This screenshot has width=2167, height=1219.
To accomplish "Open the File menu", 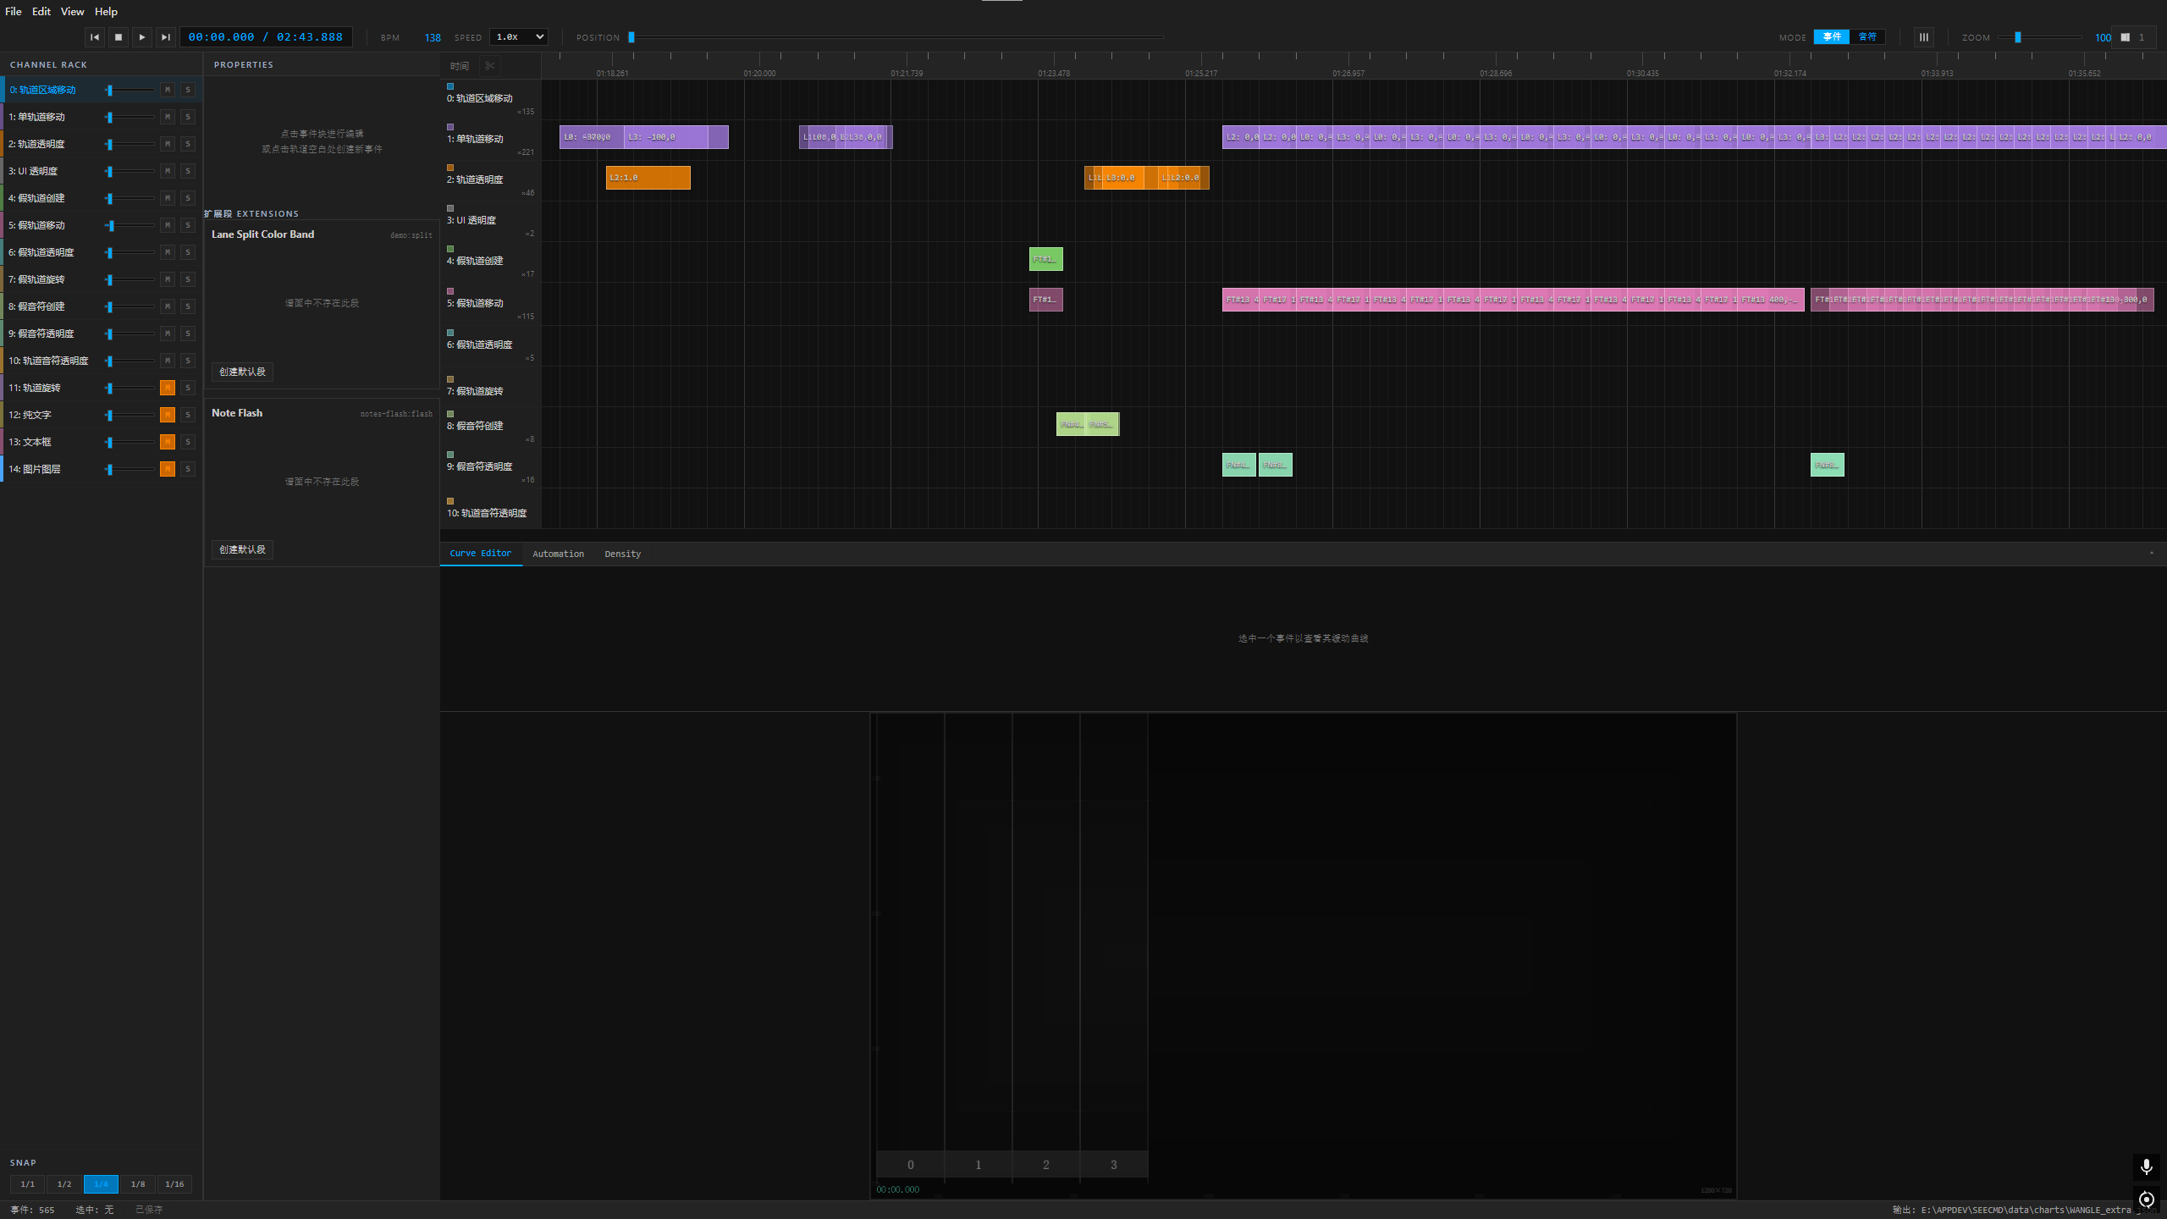I will pyautogui.click(x=14, y=12).
